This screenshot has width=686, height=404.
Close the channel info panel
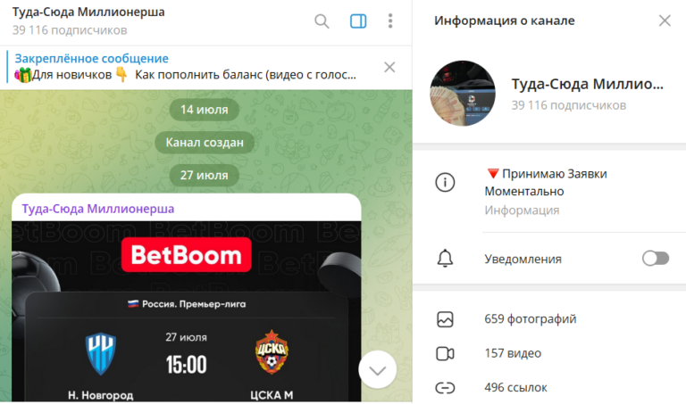pyautogui.click(x=665, y=21)
